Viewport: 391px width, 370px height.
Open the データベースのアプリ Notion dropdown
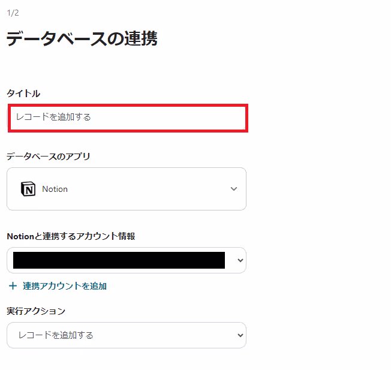click(127, 189)
